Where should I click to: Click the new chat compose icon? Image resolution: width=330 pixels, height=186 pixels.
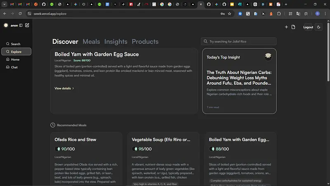(x=27, y=26)
